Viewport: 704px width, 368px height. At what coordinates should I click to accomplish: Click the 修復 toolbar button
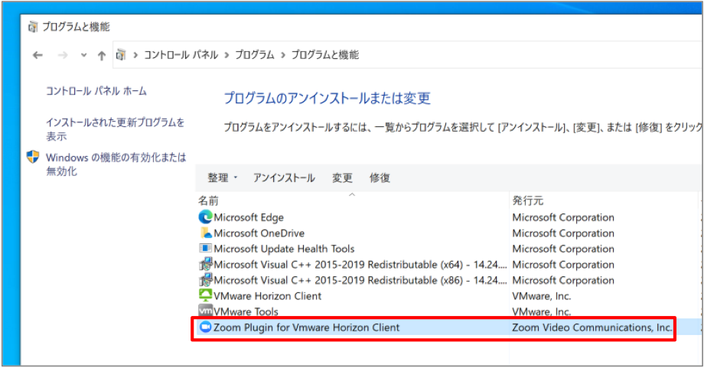380,177
